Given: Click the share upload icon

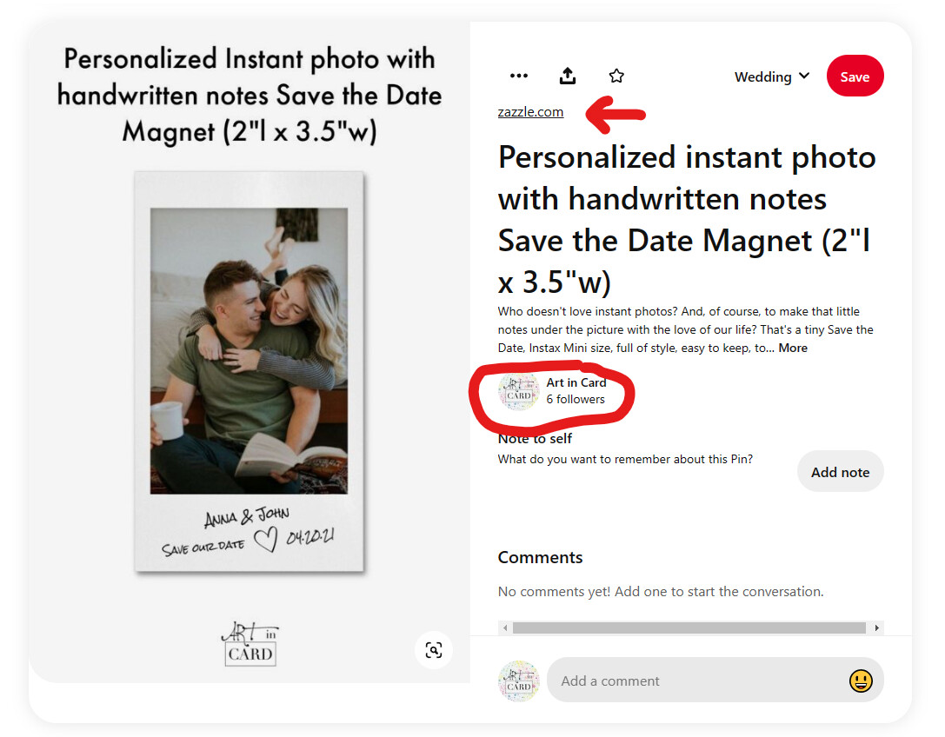Looking at the screenshot, I should pos(567,76).
